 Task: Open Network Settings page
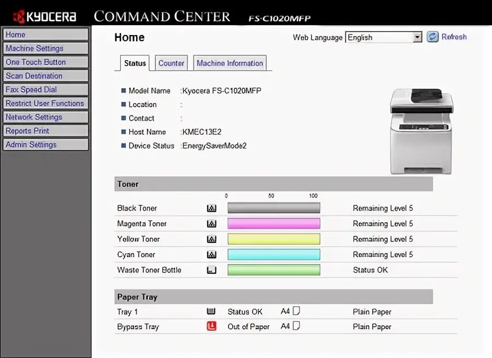45,117
